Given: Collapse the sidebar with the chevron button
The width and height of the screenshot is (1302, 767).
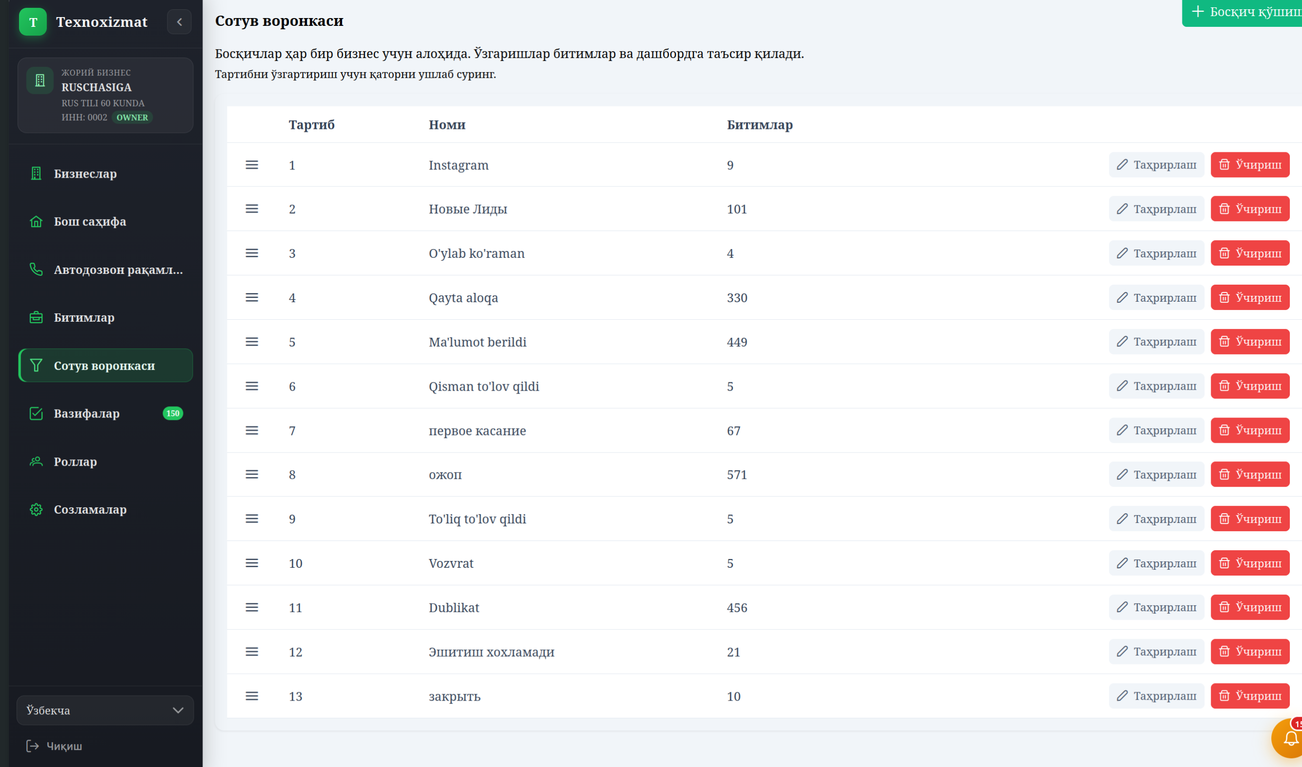Looking at the screenshot, I should click(x=179, y=21).
